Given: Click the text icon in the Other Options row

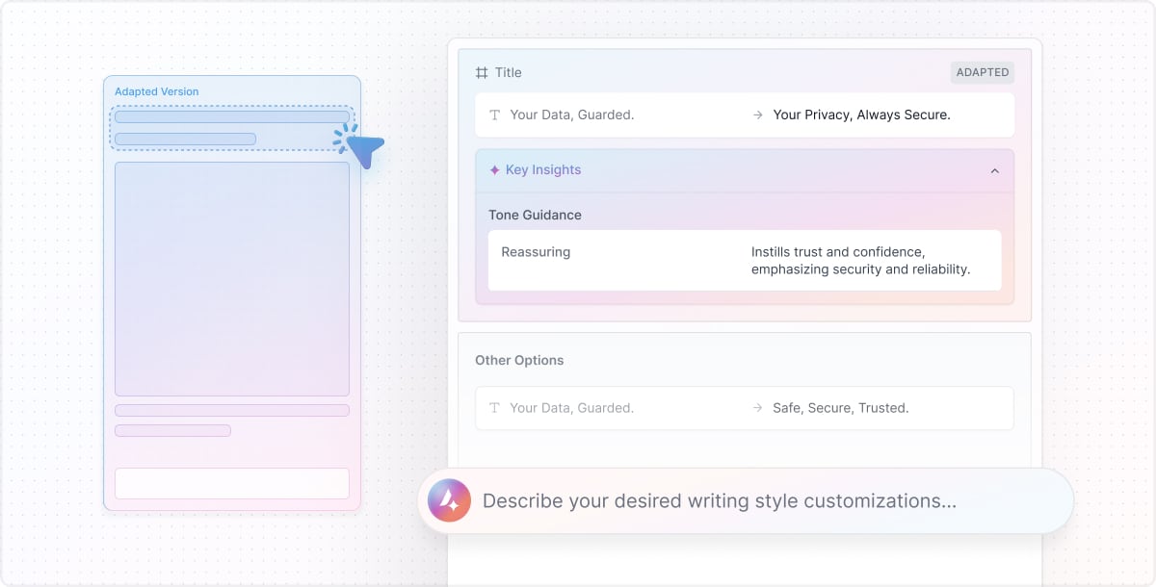Looking at the screenshot, I should (x=495, y=408).
